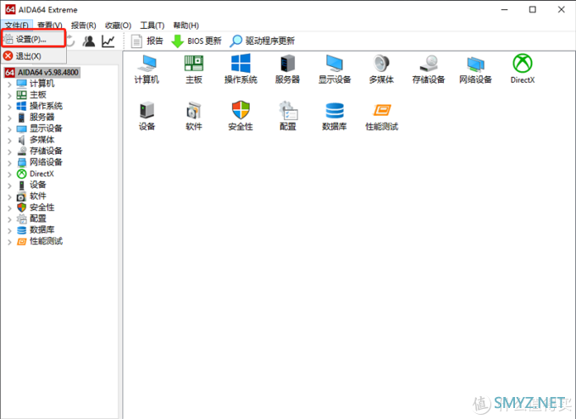The height and width of the screenshot is (419, 576).
Task: Open the 网络设备 icon in the main panel
Action: [475, 69]
